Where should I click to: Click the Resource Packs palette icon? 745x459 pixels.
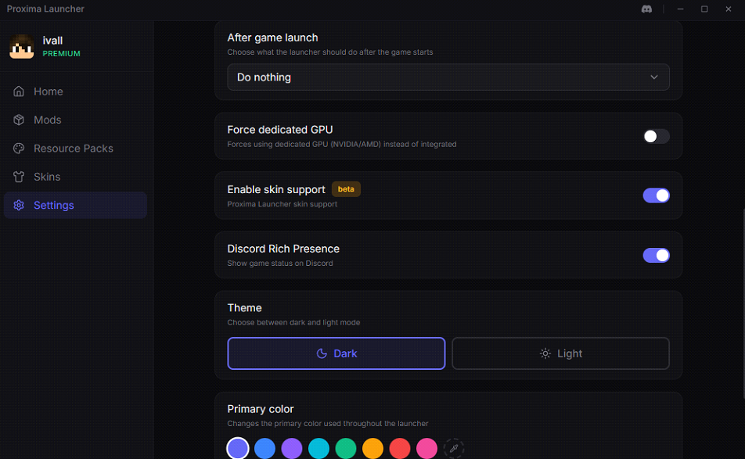click(19, 149)
